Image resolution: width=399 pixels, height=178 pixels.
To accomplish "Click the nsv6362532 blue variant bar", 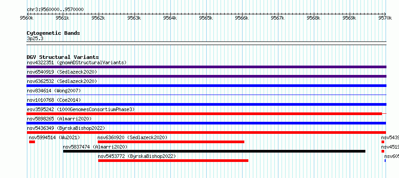I will pyautogui.click(x=206, y=86).
